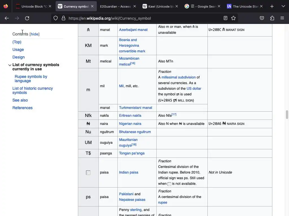Go back to the previous page
The width and height of the screenshot is (289, 216).
7,18
